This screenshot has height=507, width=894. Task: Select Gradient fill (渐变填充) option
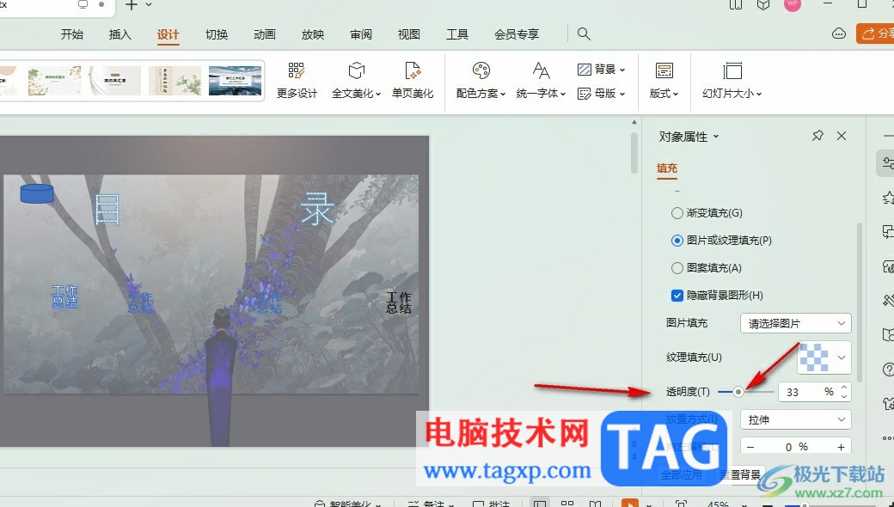(x=707, y=213)
